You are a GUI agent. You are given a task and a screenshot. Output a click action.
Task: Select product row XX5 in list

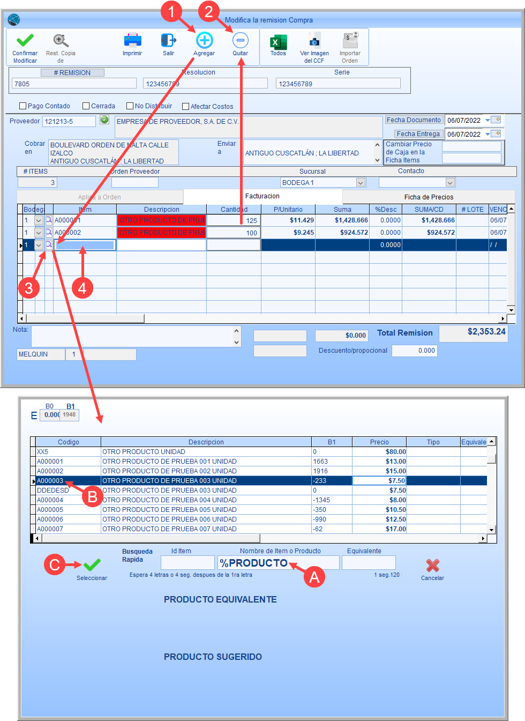261,452
